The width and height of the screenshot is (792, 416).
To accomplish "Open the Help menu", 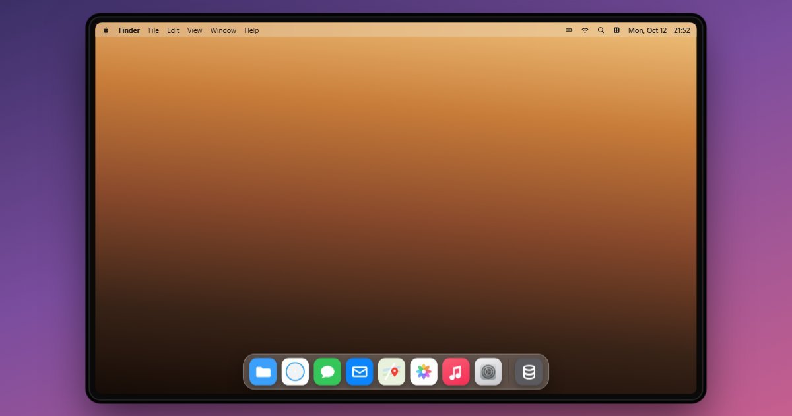I will [x=251, y=30].
